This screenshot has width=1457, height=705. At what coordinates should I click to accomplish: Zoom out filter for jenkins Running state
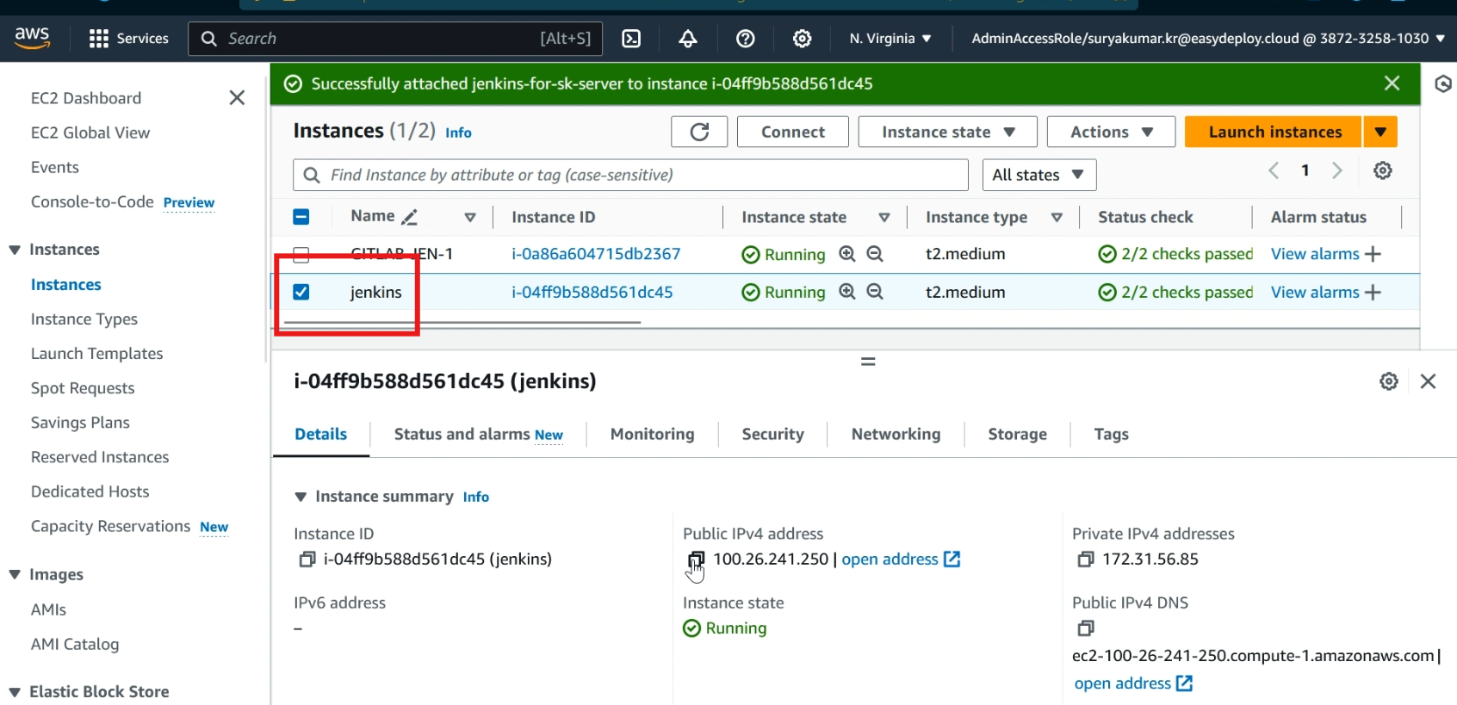coord(875,292)
